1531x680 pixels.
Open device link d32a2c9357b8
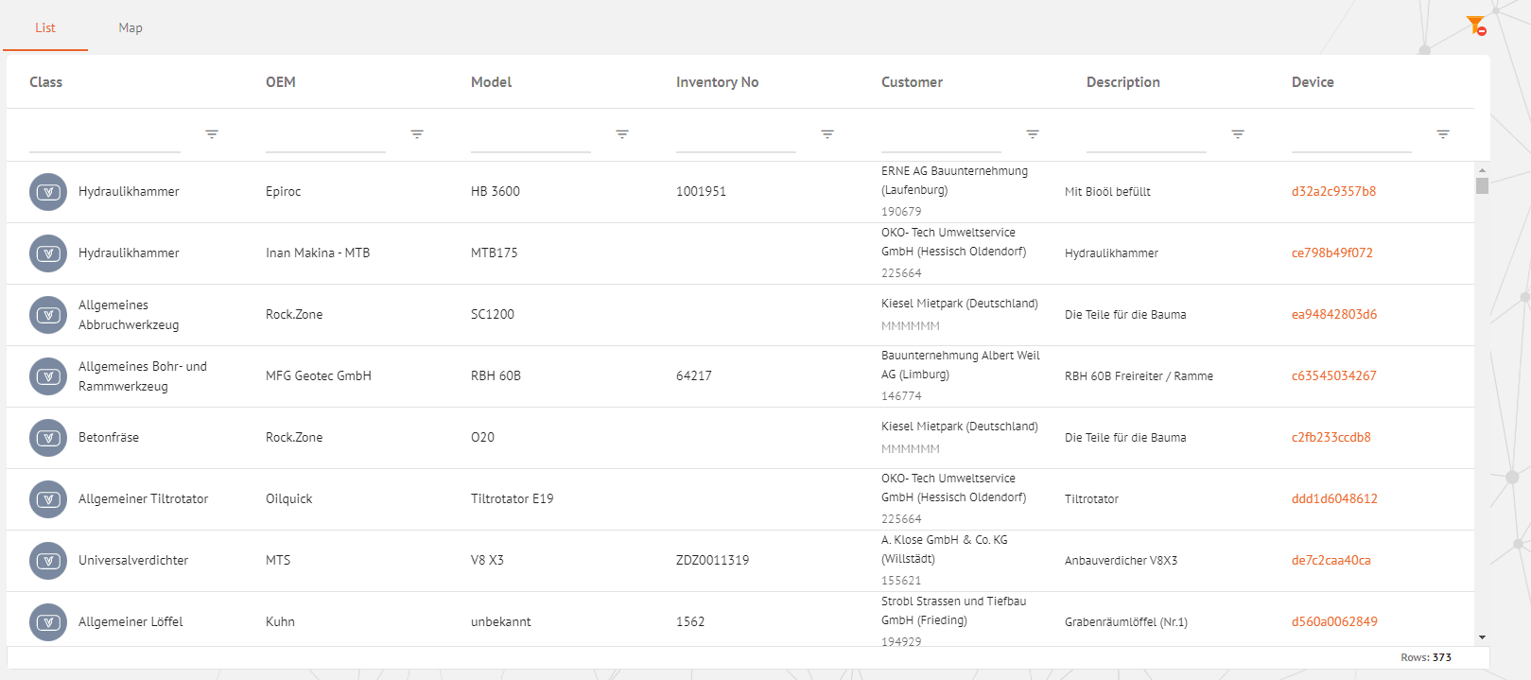1333,191
